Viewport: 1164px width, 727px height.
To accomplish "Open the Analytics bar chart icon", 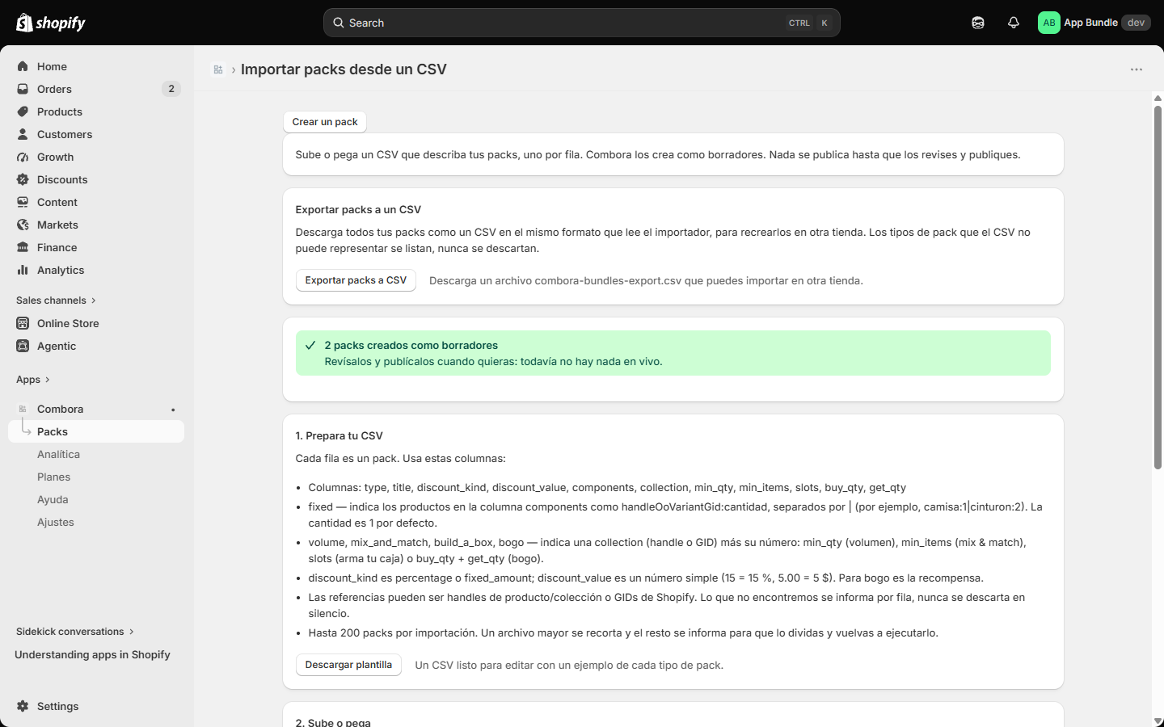I will [x=23, y=270].
